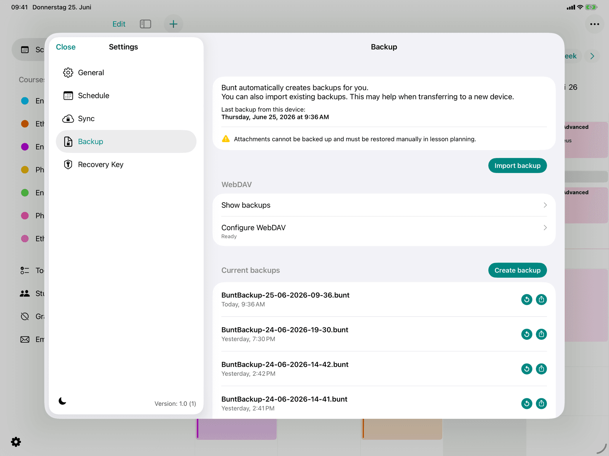The image size is (609, 456).
Task: Select the blue course color dot
Action: [25, 101]
